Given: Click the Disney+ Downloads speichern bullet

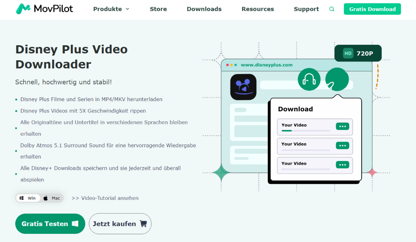Looking at the screenshot, I should [x=101, y=174].
